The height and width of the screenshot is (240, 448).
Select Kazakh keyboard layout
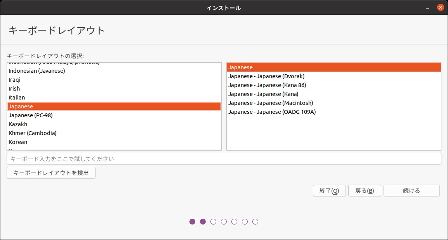click(114, 124)
